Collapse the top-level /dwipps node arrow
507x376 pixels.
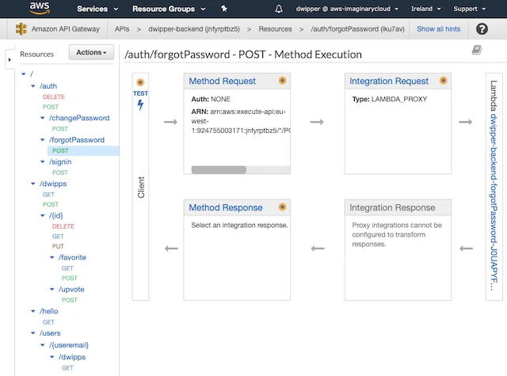click(x=33, y=184)
